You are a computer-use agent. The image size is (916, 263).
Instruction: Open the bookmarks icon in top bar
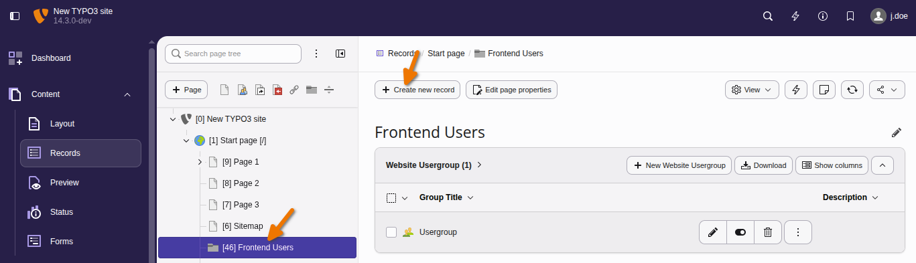850,16
